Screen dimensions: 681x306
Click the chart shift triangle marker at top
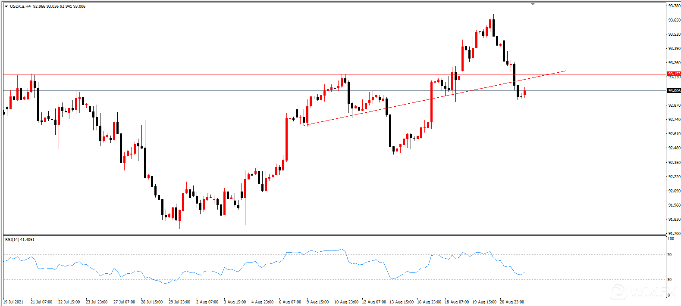533,4
